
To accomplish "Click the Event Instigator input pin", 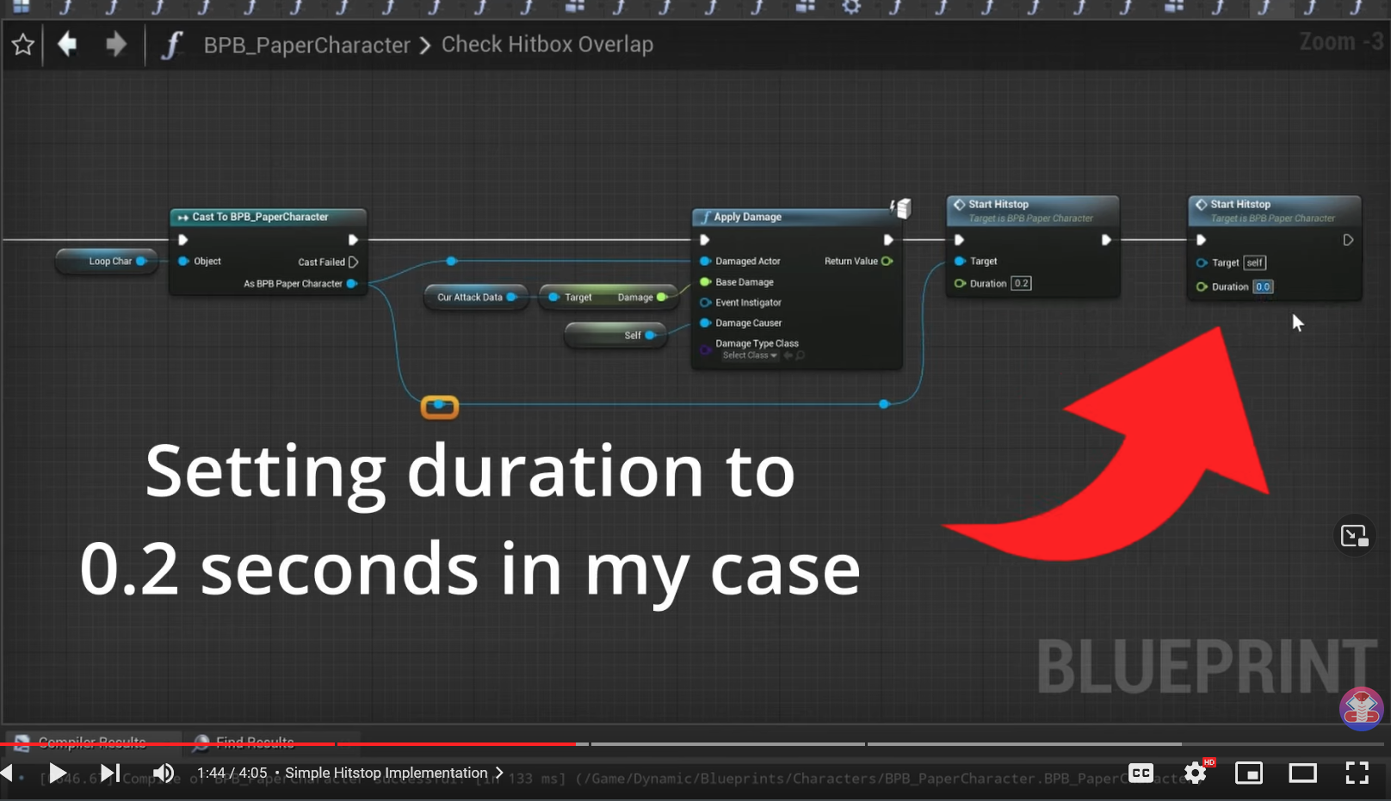I will (705, 303).
